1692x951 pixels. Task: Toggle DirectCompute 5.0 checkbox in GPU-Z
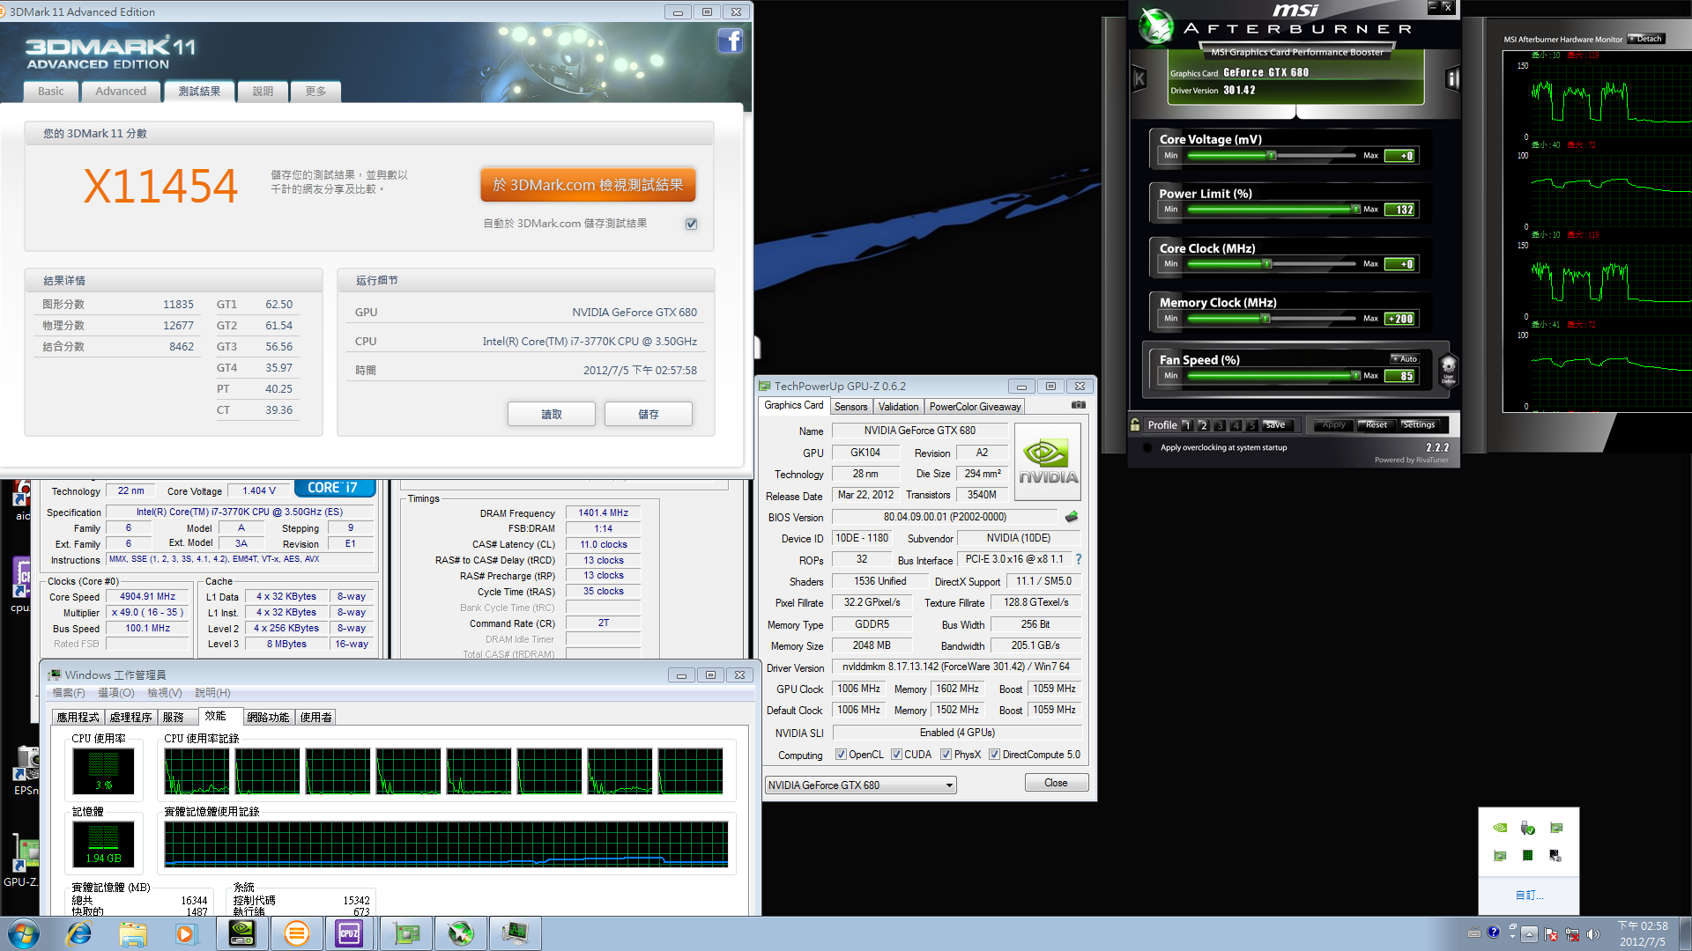994,755
